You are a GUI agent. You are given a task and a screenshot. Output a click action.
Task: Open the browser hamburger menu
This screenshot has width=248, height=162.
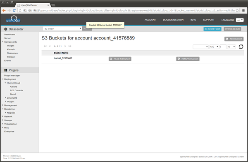pos(243,10)
